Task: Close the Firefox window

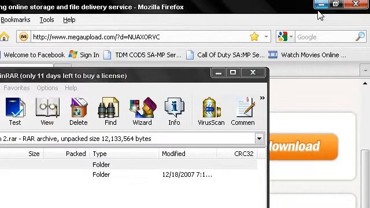Action: (356, 4)
